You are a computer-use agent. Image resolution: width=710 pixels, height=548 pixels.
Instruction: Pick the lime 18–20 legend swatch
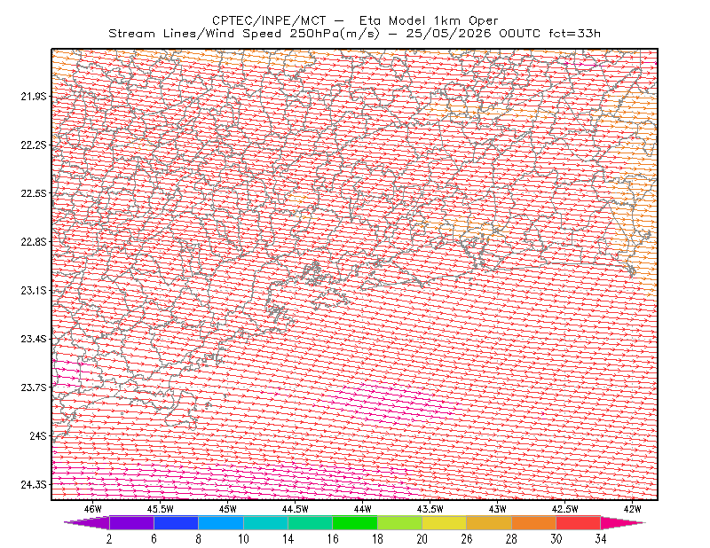point(400,522)
